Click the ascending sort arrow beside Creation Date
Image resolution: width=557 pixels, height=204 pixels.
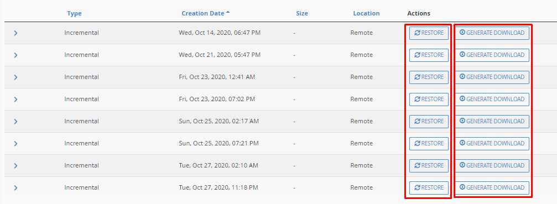click(x=228, y=12)
